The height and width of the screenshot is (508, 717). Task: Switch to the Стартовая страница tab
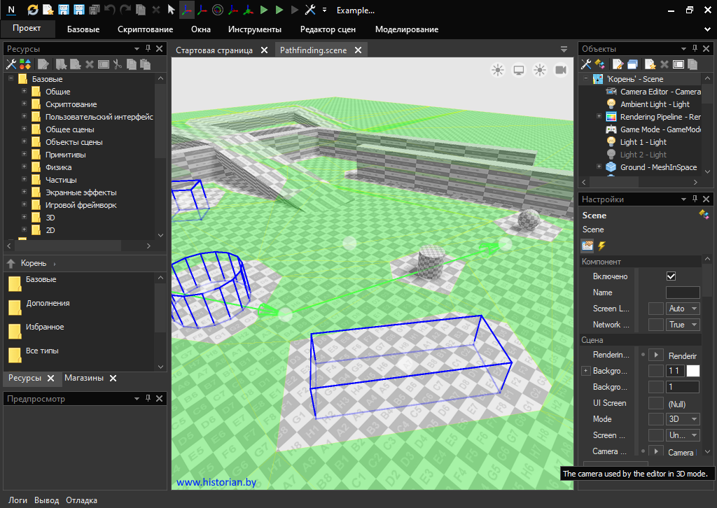[214, 50]
